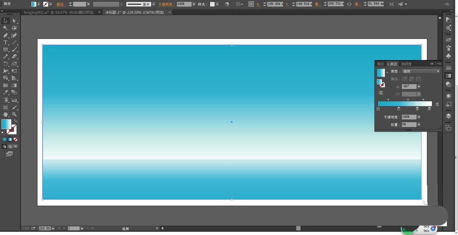Select the Mesh tool
Viewport: 458px width, 235px height.
click(5, 85)
